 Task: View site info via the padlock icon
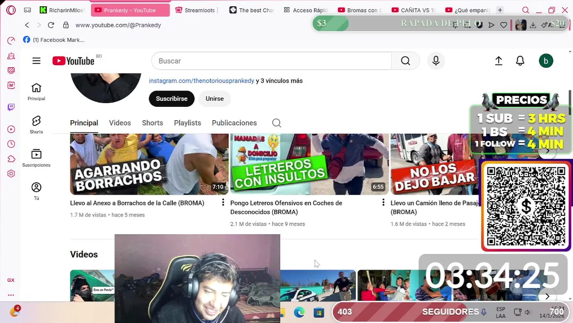click(x=66, y=25)
